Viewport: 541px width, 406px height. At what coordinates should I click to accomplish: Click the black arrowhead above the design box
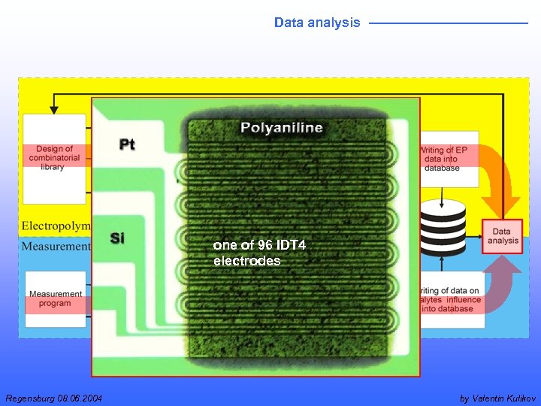click(x=54, y=110)
